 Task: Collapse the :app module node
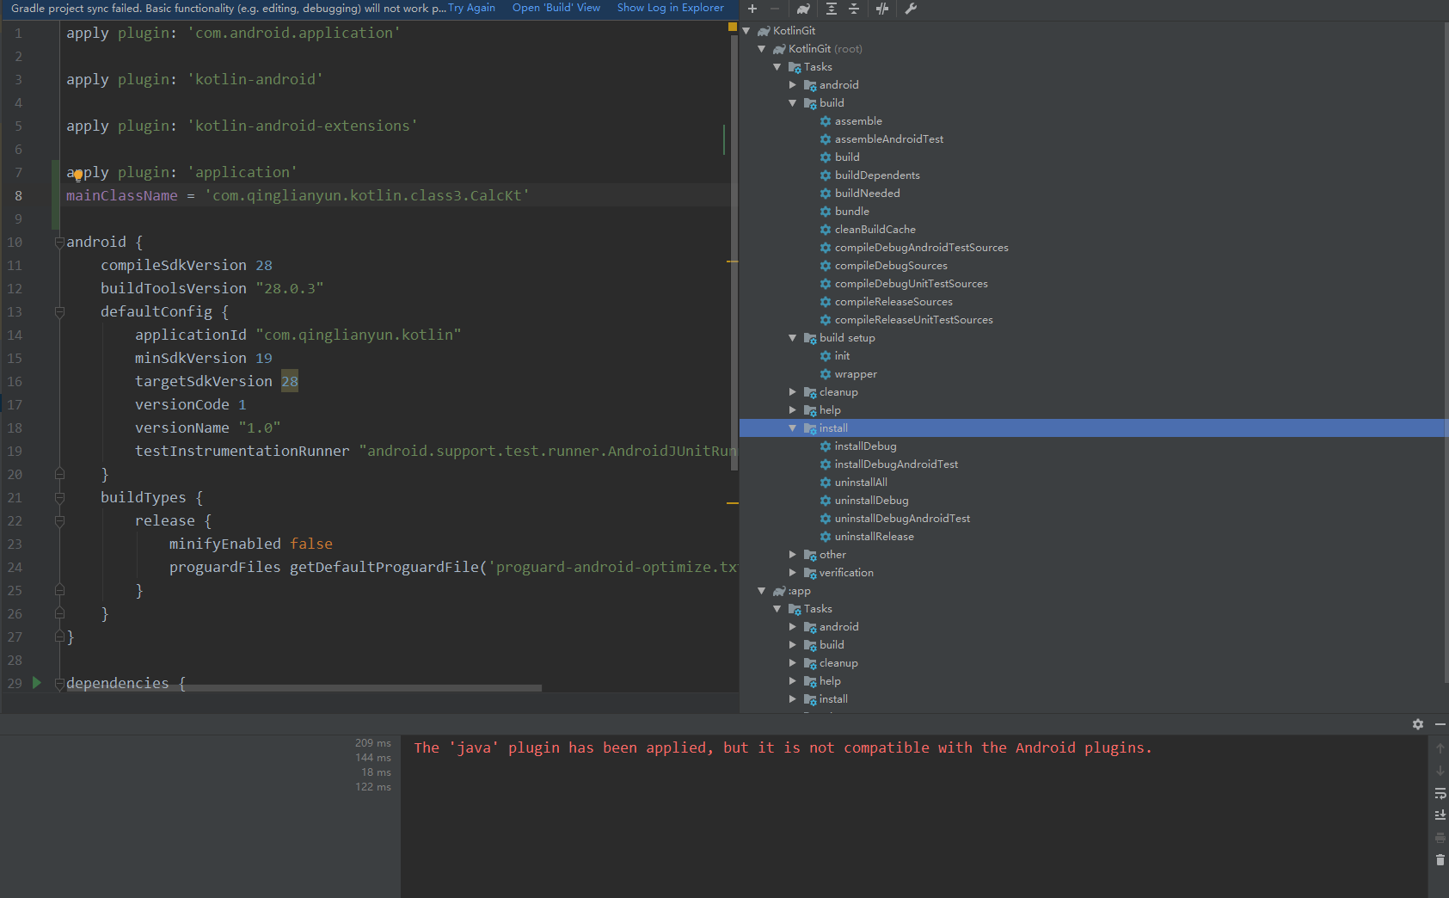click(761, 591)
